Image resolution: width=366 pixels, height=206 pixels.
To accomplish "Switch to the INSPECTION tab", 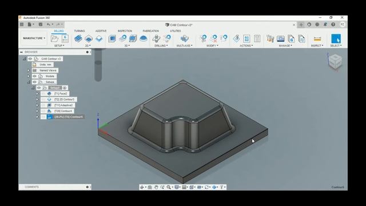I will [125, 31].
